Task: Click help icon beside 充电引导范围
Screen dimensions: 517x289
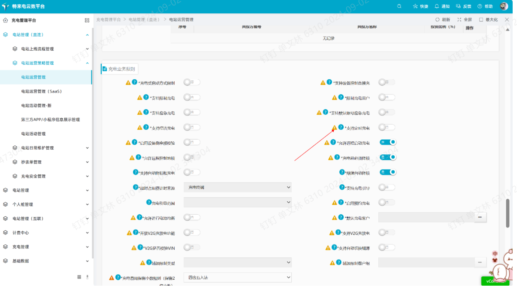Action: pyautogui.click(x=149, y=202)
